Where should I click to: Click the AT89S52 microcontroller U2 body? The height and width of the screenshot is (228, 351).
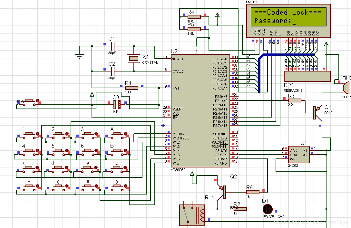200,110
